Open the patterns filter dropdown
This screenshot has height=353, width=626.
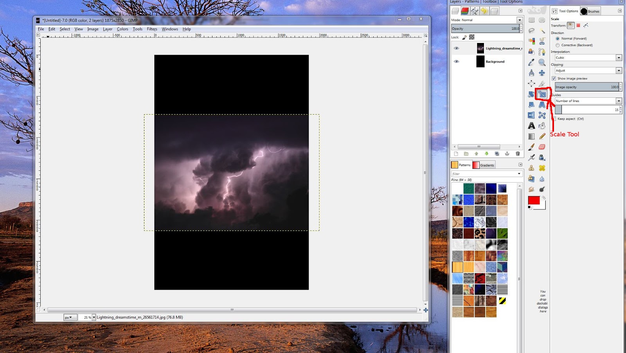point(519,174)
